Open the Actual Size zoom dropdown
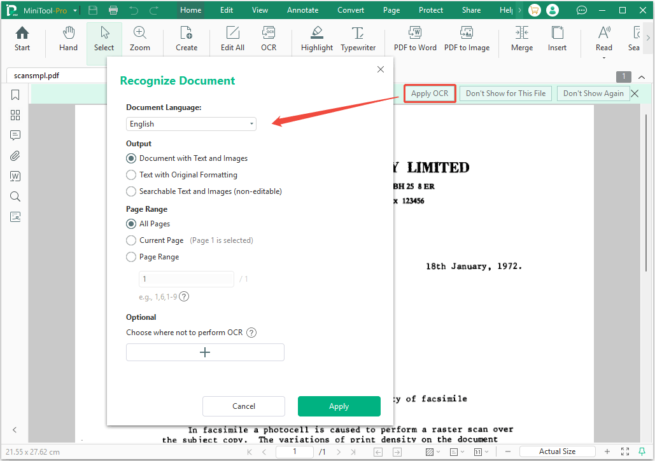 [558, 451]
